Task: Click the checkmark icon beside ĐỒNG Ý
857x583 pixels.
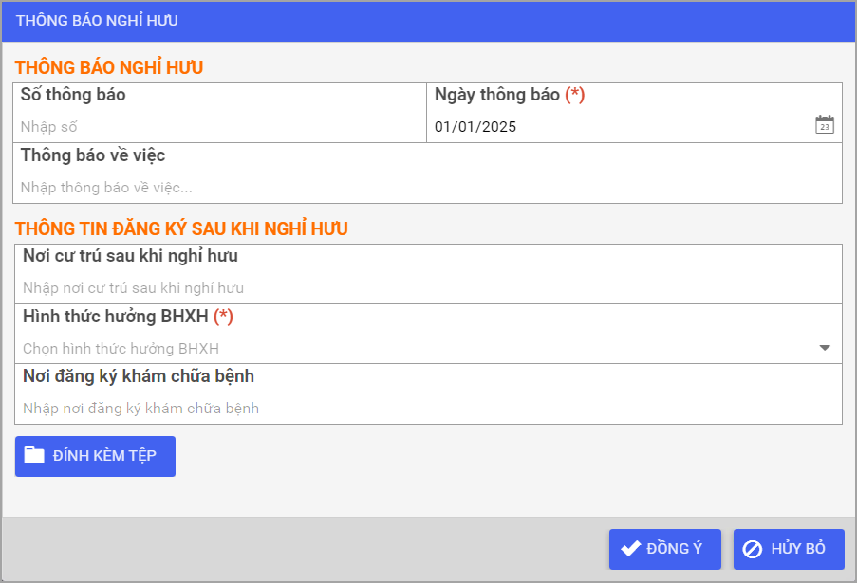Action: pyautogui.click(x=630, y=549)
